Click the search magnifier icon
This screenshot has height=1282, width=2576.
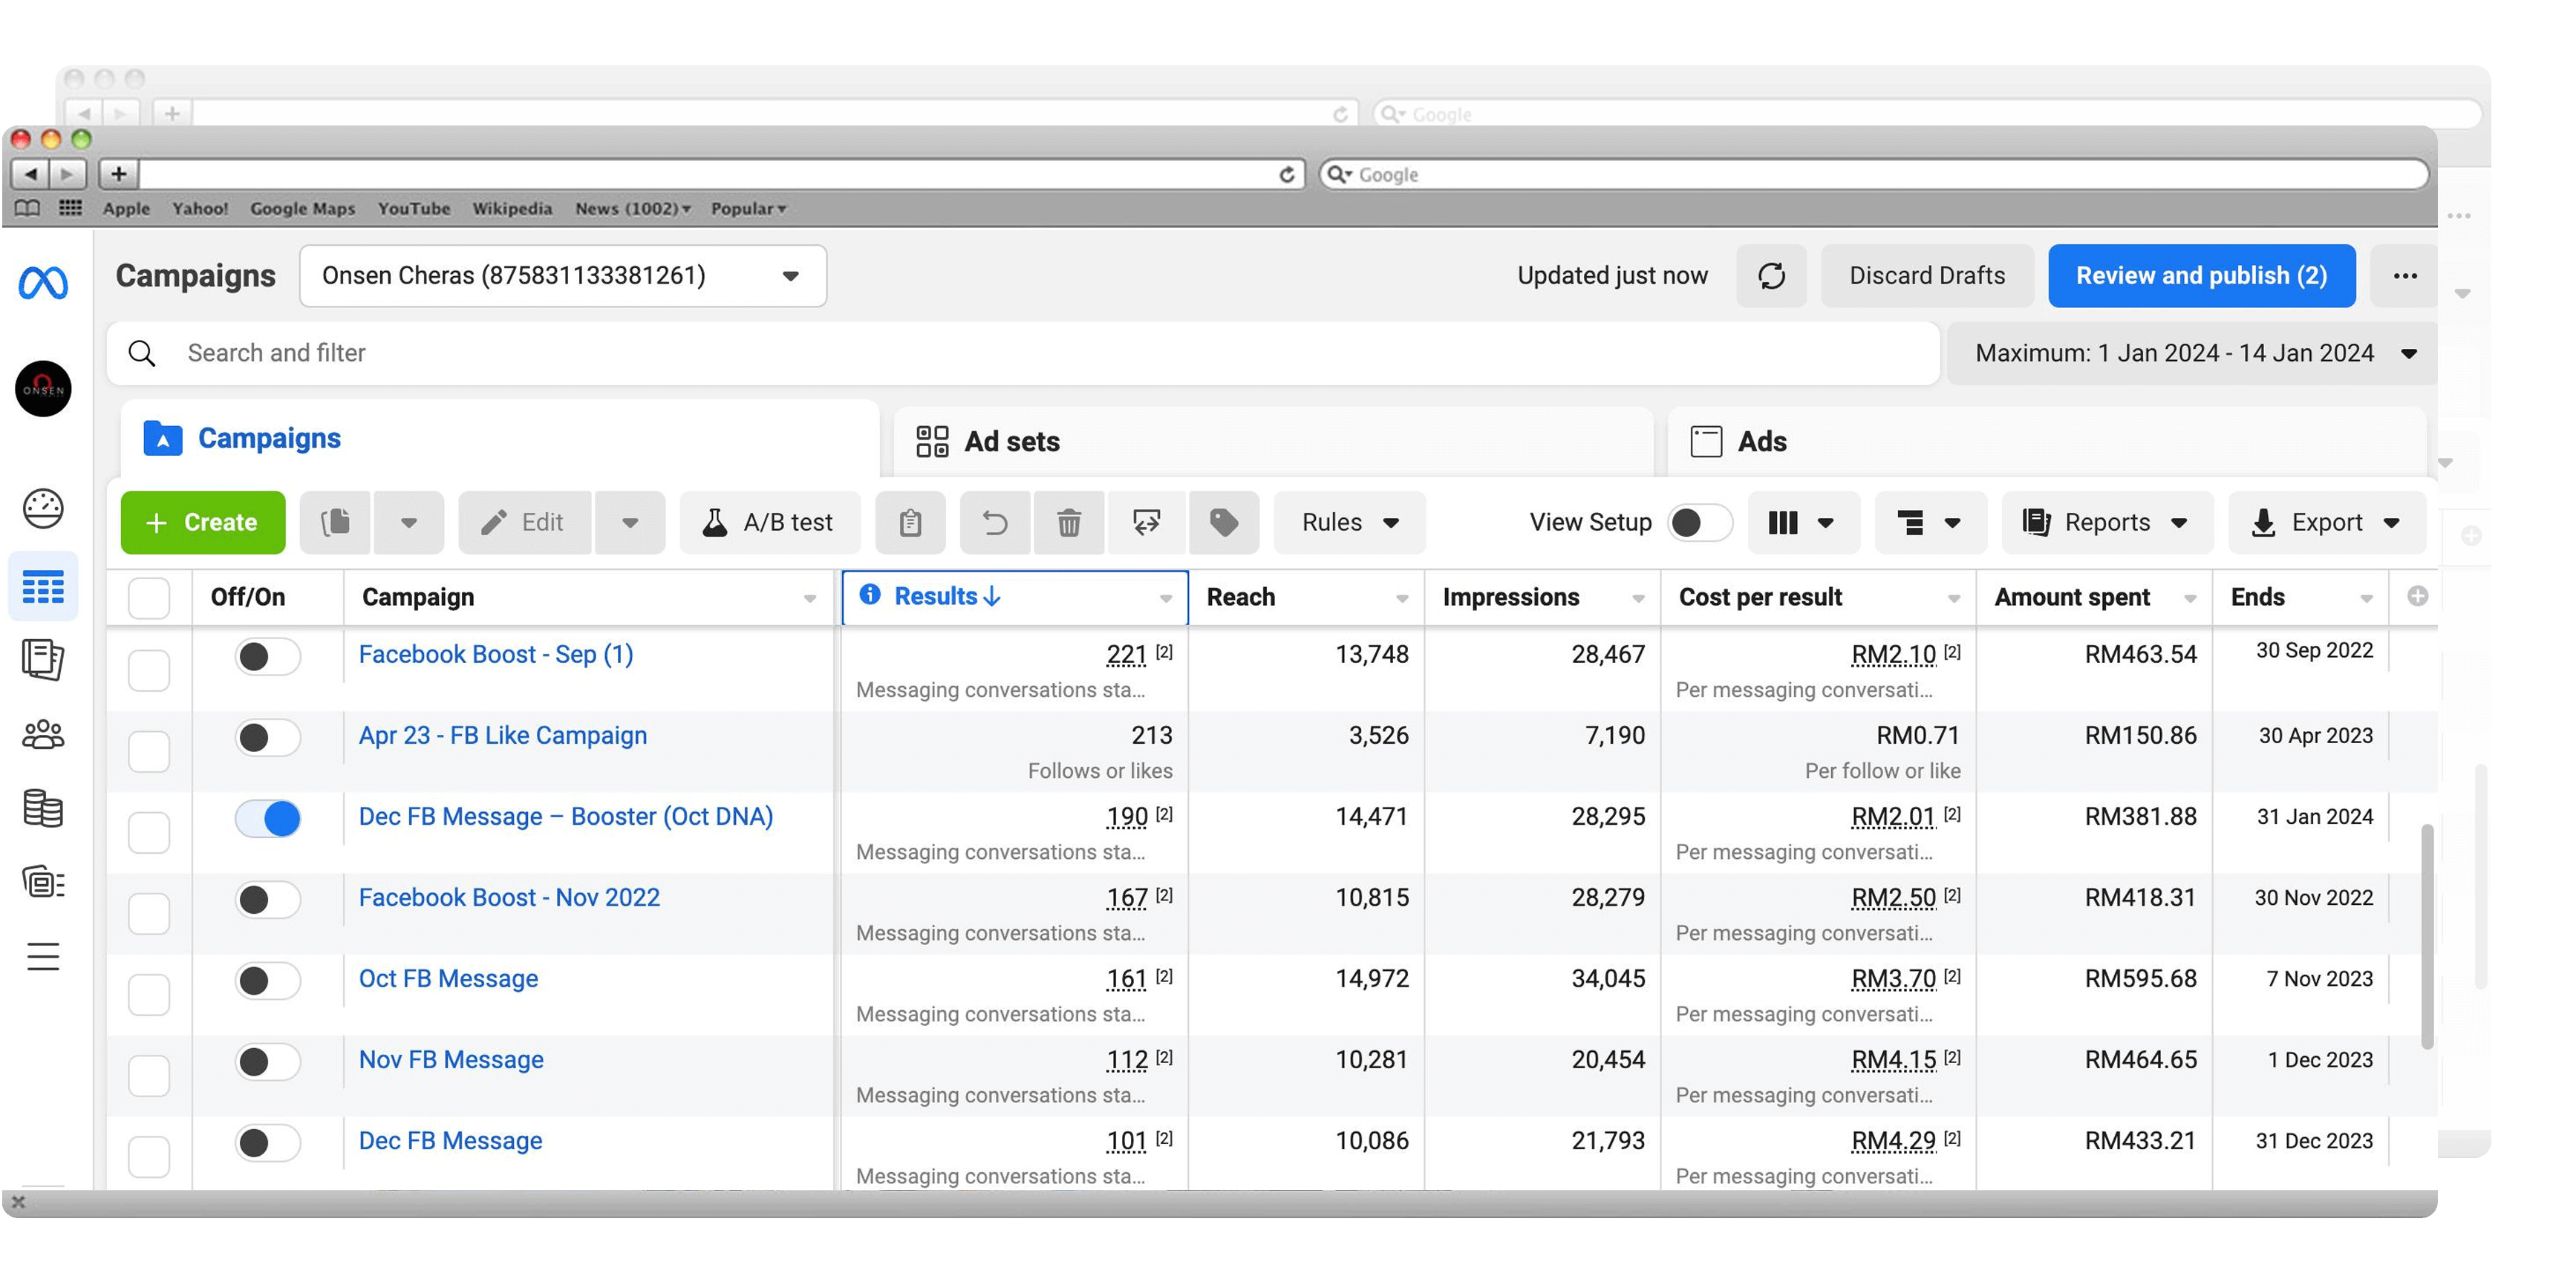[x=142, y=353]
